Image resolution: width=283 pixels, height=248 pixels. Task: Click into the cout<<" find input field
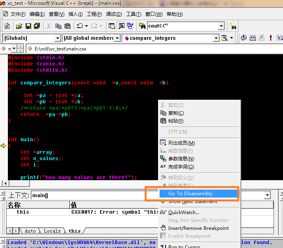(x=183, y=26)
